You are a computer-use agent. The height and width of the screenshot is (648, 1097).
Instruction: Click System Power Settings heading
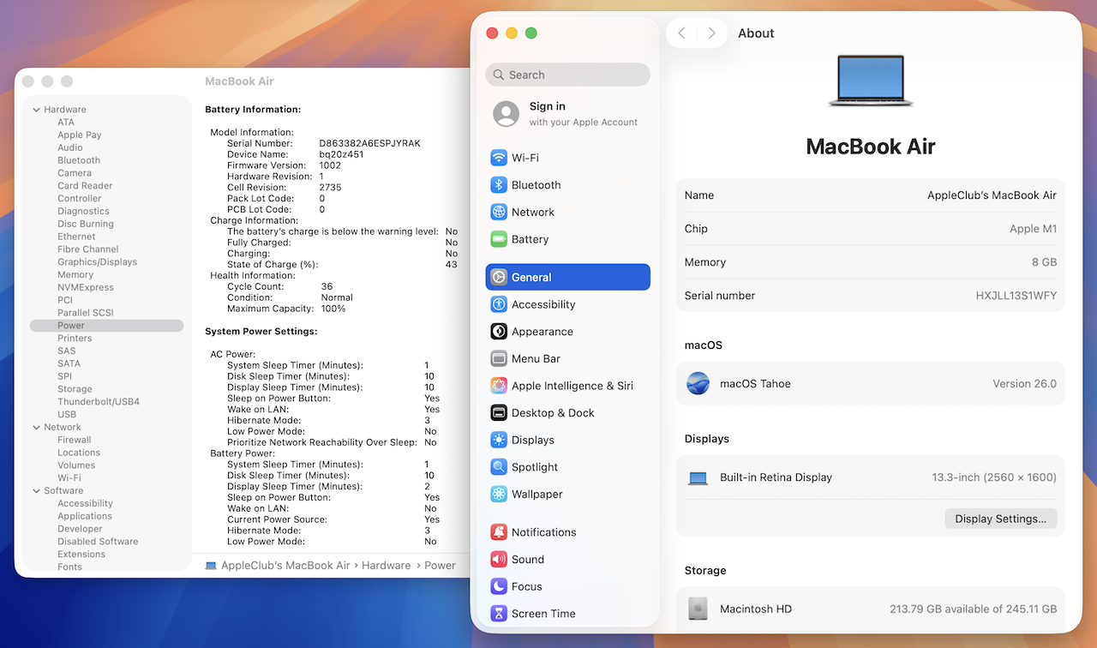click(261, 331)
